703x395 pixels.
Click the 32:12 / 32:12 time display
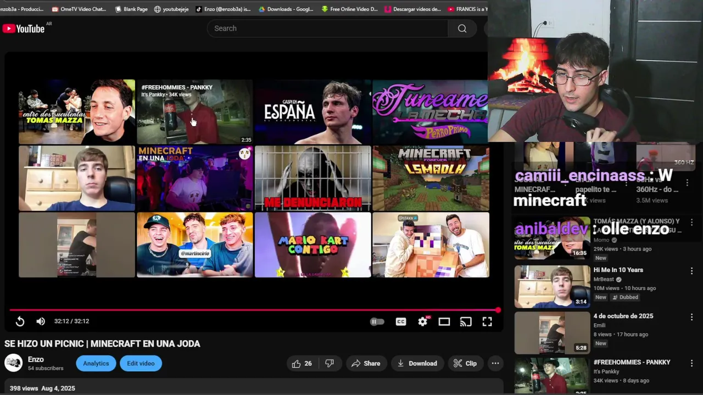71,321
